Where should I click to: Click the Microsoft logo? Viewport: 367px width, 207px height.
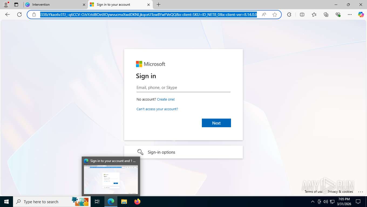point(151,64)
